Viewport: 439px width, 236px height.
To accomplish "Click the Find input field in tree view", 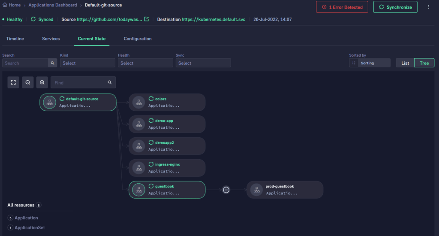I will [79, 82].
